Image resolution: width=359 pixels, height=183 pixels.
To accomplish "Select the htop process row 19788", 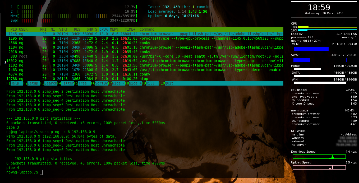I will tap(145, 79).
